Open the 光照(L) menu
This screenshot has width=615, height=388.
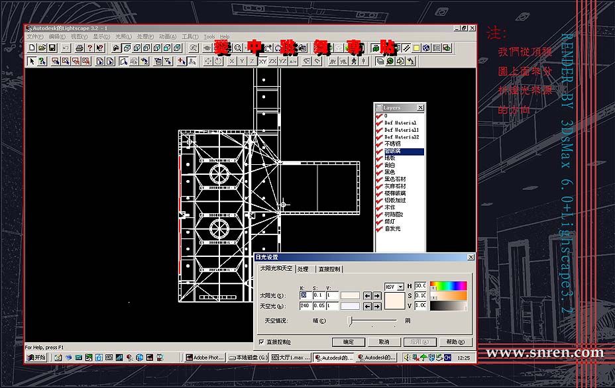coord(123,36)
